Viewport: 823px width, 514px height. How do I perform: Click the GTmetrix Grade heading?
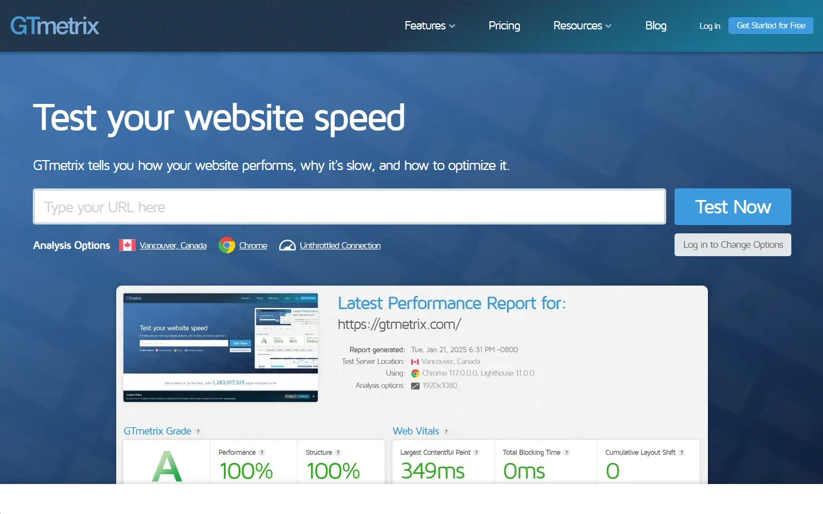[x=157, y=431]
